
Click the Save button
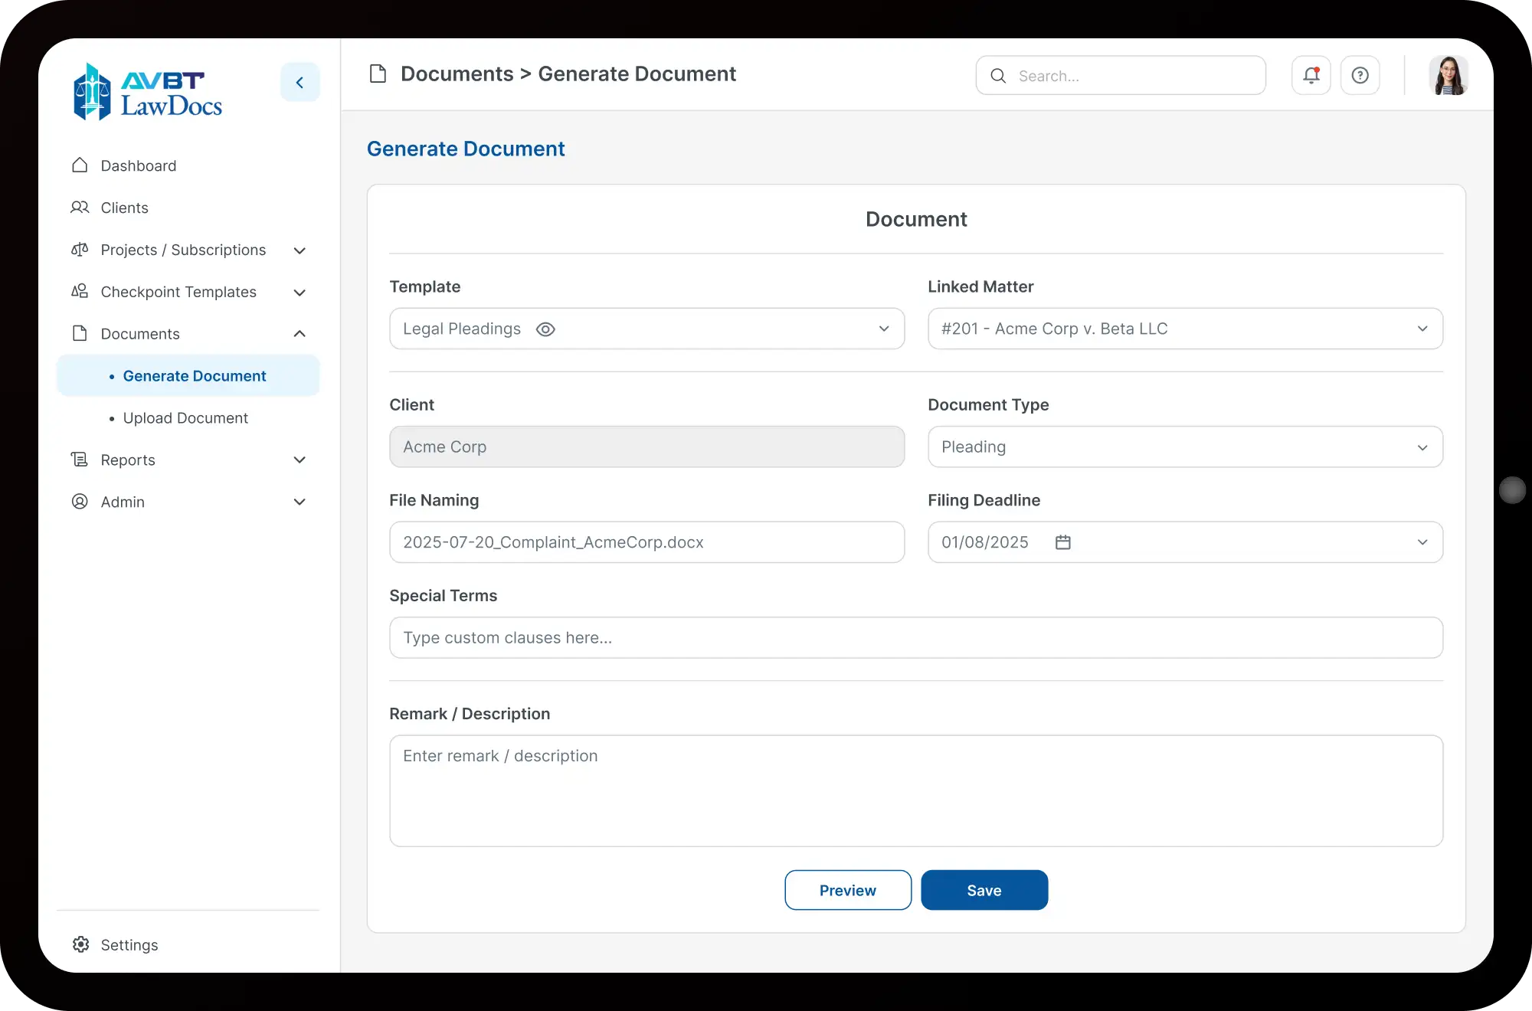click(x=984, y=890)
